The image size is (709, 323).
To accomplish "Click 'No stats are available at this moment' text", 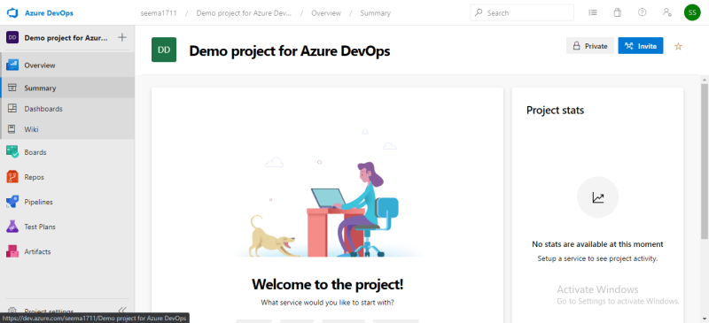I will click(x=597, y=244).
